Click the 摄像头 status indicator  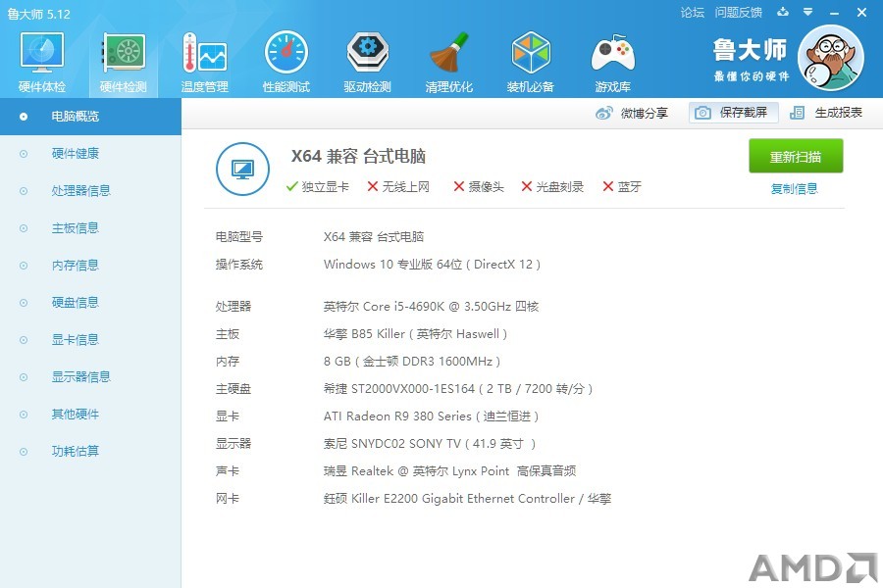click(x=479, y=187)
